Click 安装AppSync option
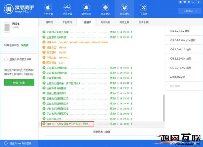Screen dimensions: 203x147 [x=184, y=77]
